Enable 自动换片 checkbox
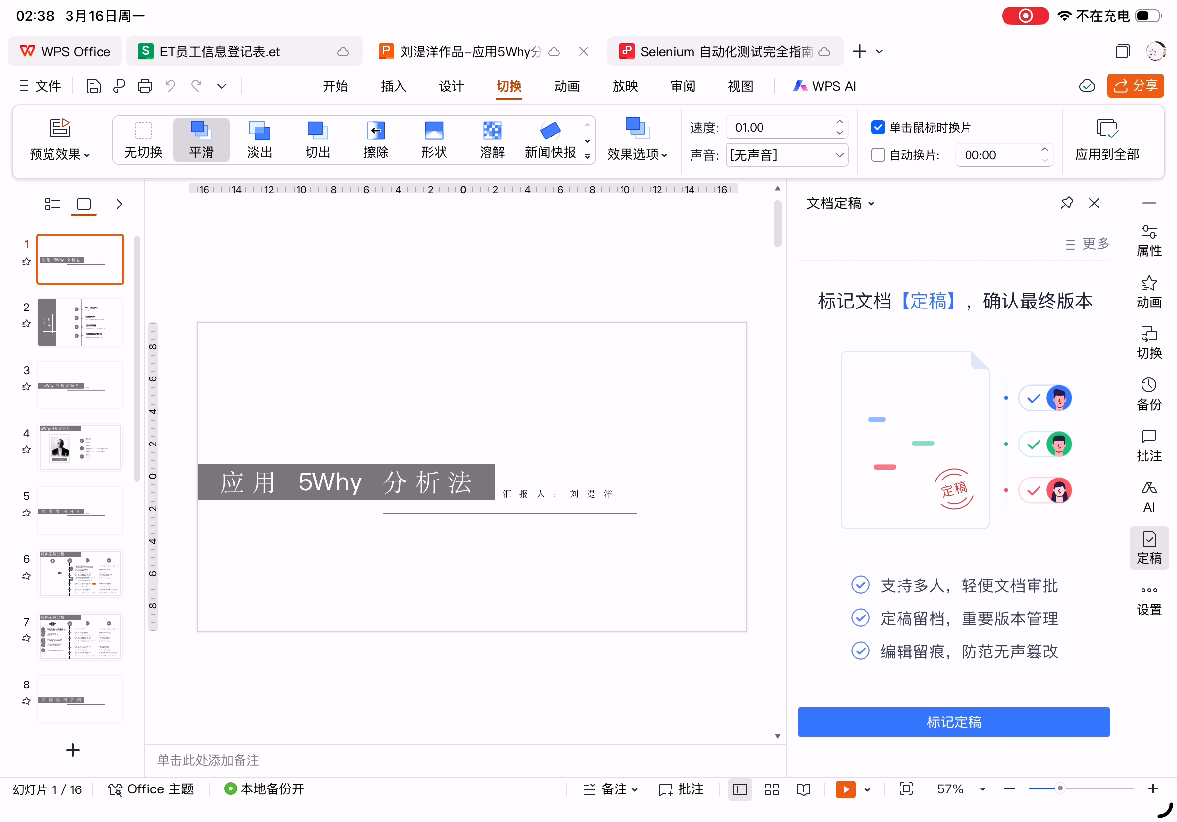Screen dimensions: 1177x822 [x=878, y=155]
